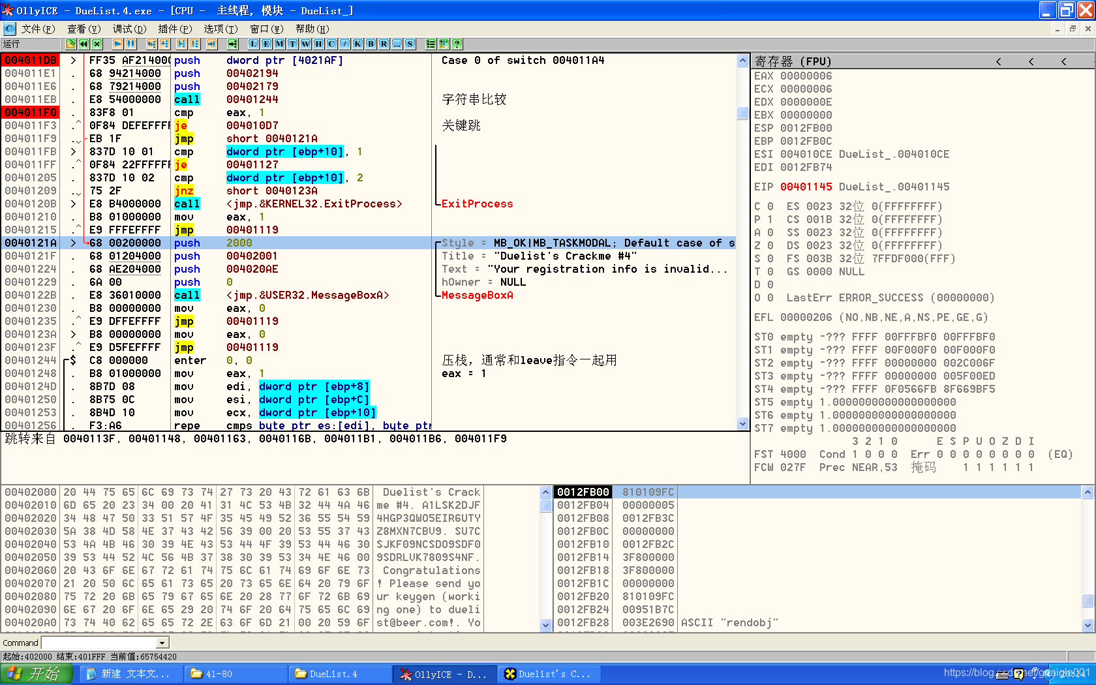This screenshot has height=685, width=1096.
Task: Click into the Command input field
Action: pyautogui.click(x=99, y=643)
